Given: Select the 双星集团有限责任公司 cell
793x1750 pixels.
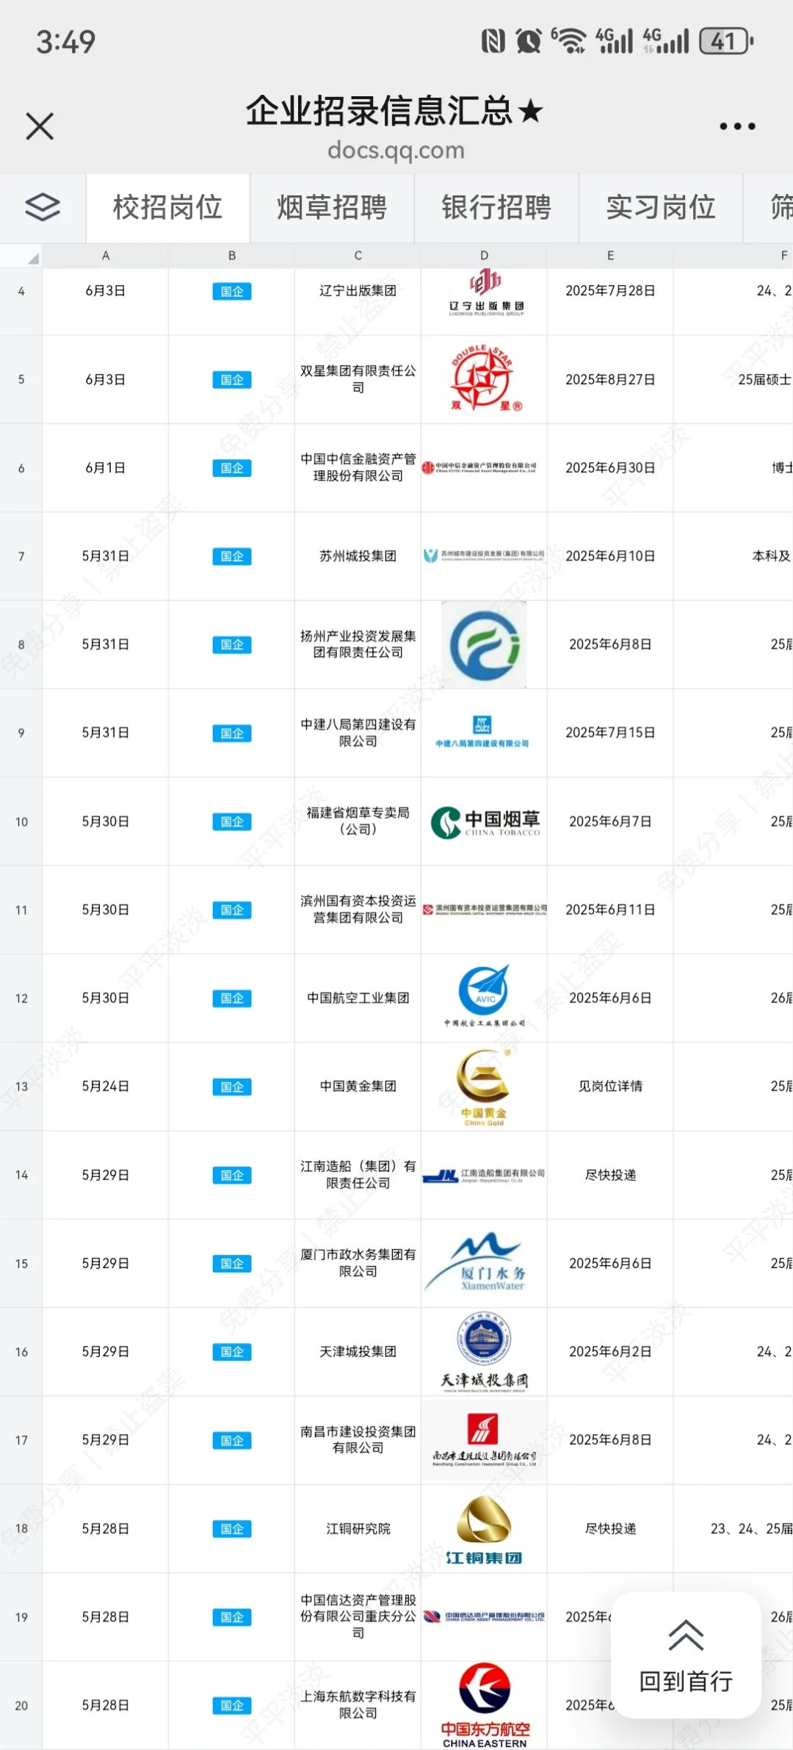Looking at the screenshot, I should coord(358,380).
